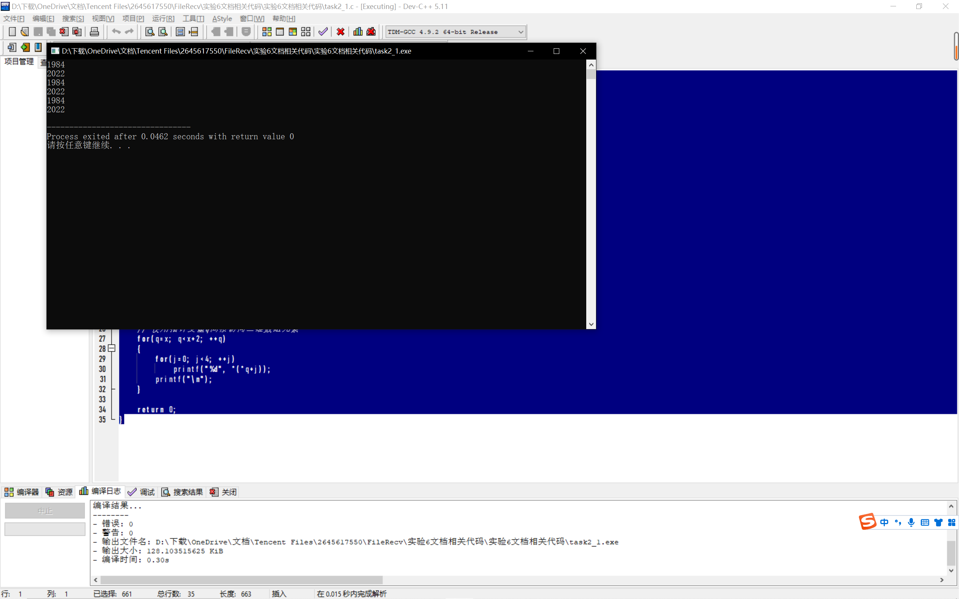This screenshot has height=599, width=959.
Task: Collapse the code fold at line 28
Action: tap(112, 348)
